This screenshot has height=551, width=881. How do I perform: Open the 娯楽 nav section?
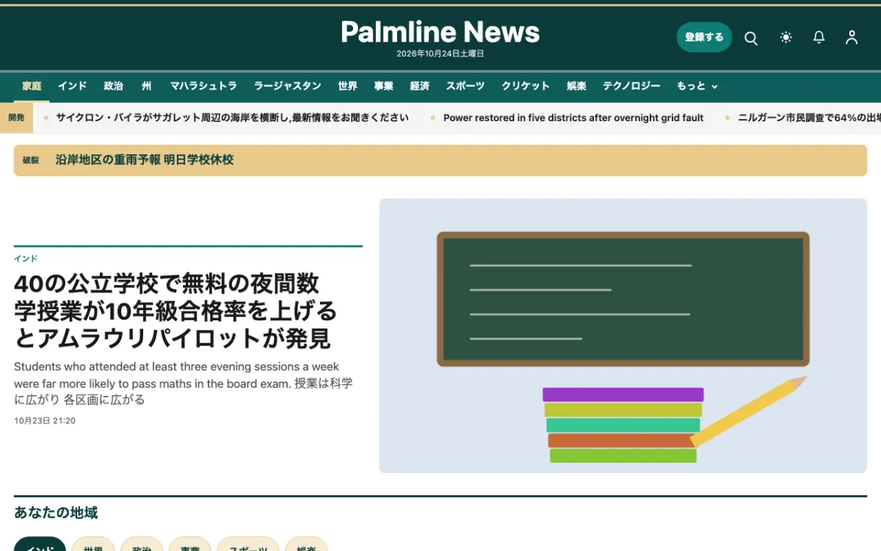pos(576,86)
